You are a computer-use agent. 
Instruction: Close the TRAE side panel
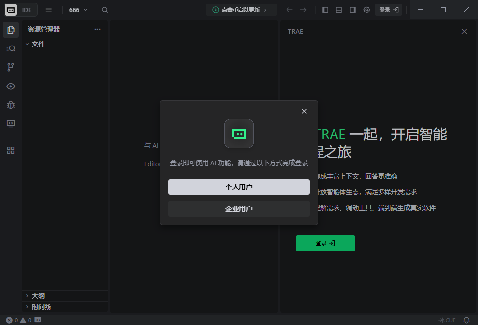pyautogui.click(x=464, y=31)
